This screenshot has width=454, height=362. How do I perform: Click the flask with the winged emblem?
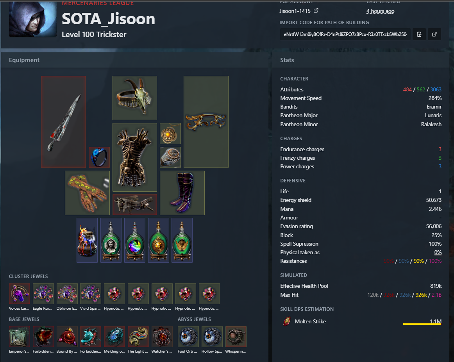(x=182, y=241)
